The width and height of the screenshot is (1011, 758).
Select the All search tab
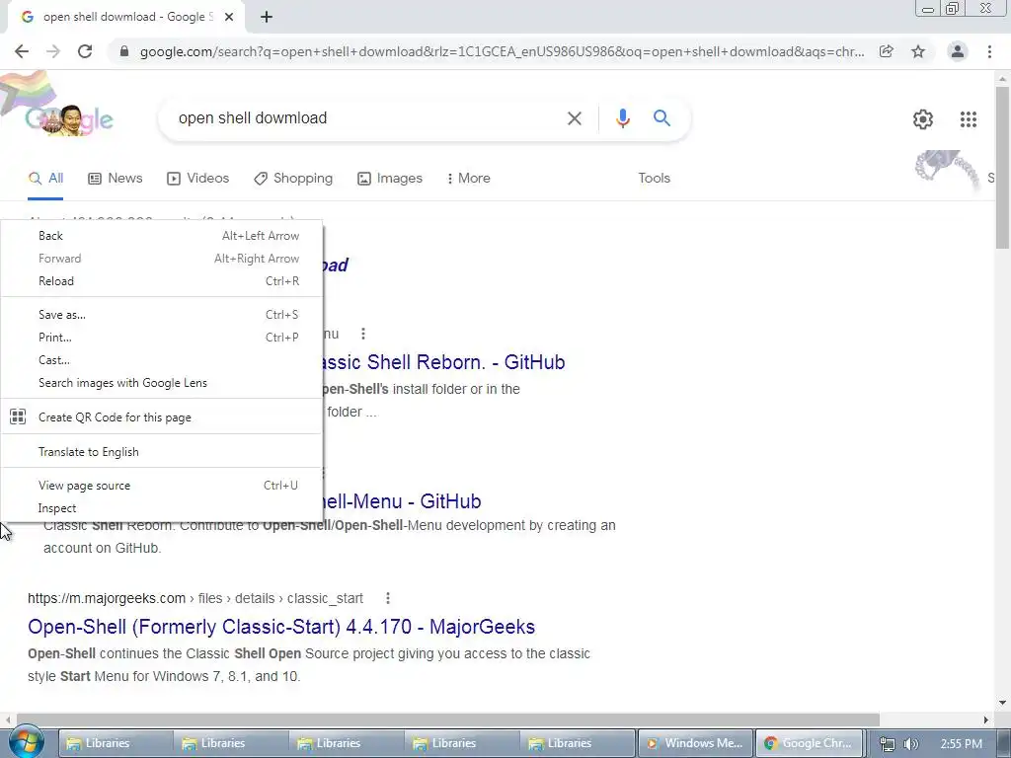45,179
